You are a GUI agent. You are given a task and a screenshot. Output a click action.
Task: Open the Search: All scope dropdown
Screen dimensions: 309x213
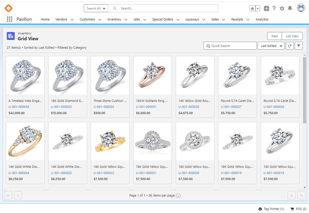point(96,8)
